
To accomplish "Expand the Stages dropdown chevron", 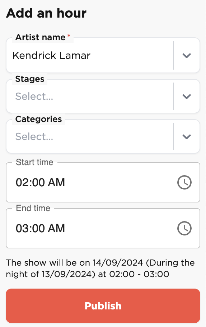I will coord(186,96).
